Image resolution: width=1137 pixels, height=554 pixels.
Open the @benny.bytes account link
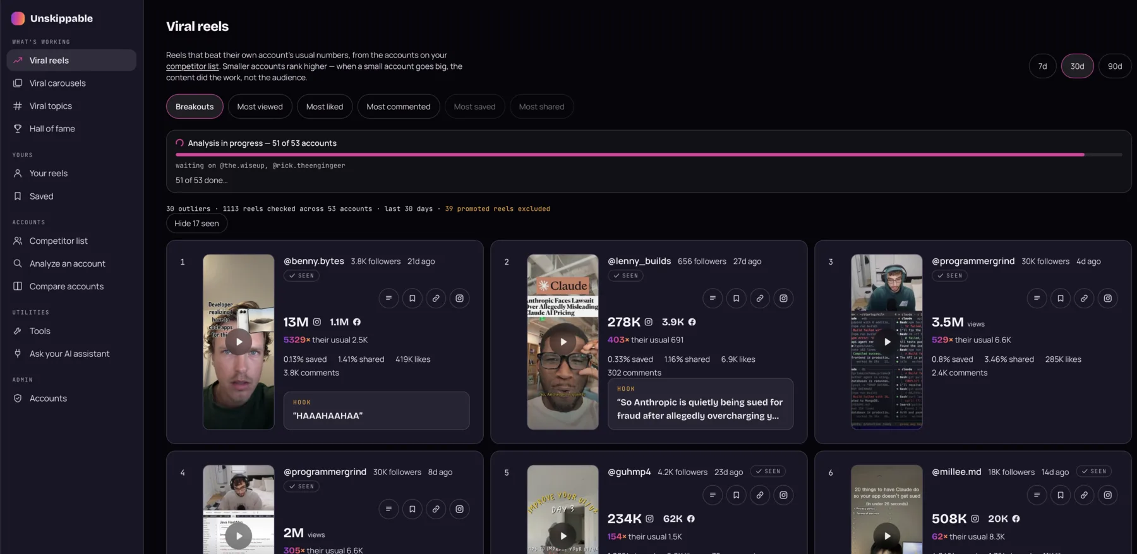click(314, 261)
